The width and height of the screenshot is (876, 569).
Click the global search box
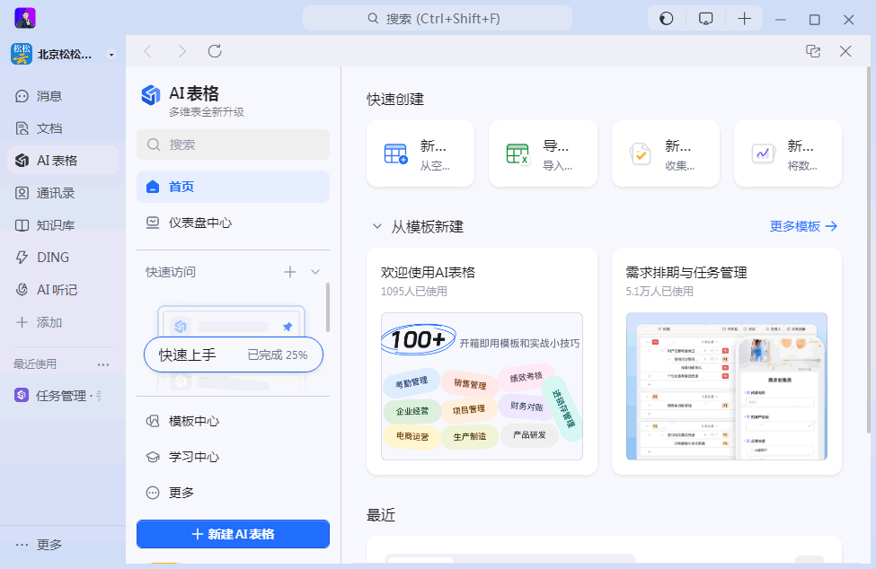click(x=437, y=19)
